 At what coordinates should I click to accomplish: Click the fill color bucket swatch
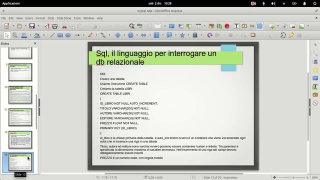coord(37,35)
